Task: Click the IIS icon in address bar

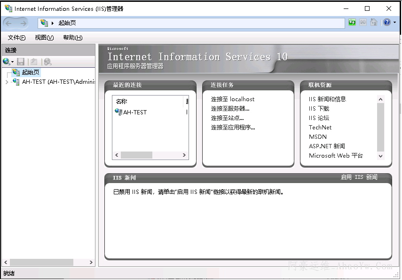Action: click(44, 23)
